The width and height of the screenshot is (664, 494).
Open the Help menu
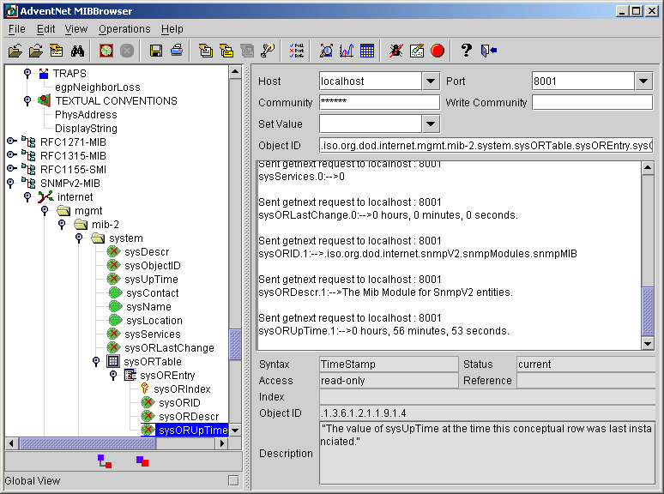point(172,29)
